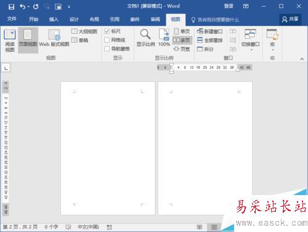The width and height of the screenshot is (308, 232).
Task: Click the page count 第2页，共2页 status
Action: click(20, 227)
